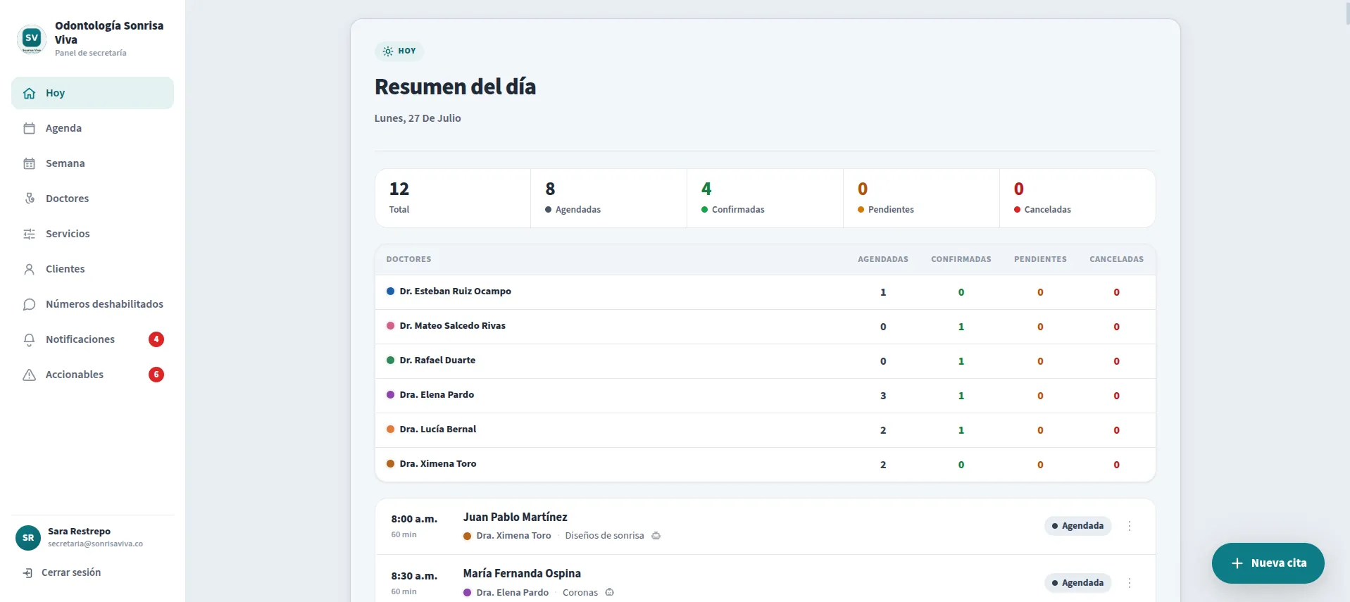The width and height of the screenshot is (1350, 602).
Task: Select the Dra. Lucía Bernal row
Action: point(765,430)
